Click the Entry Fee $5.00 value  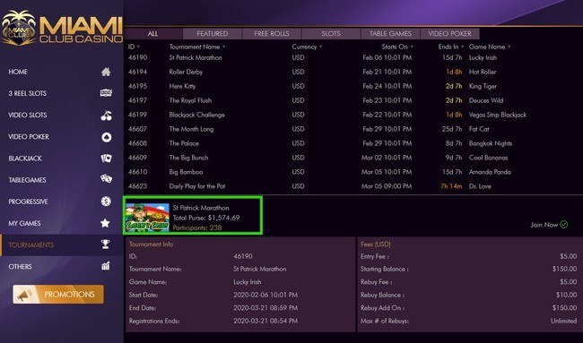tap(569, 256)
